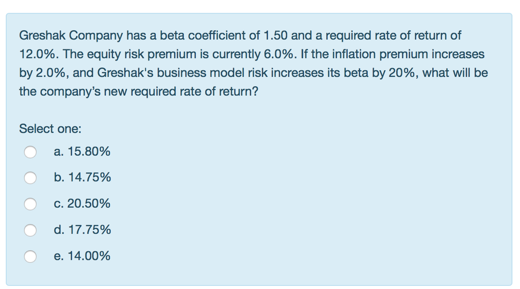The image size is (520, 289).
Task: Click the 'Select one:' prompt text
Action: (x=50, y=129)
